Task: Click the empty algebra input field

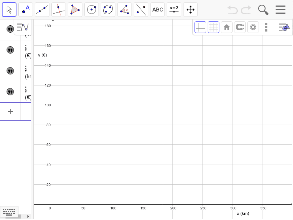Action: pos(26,111)
